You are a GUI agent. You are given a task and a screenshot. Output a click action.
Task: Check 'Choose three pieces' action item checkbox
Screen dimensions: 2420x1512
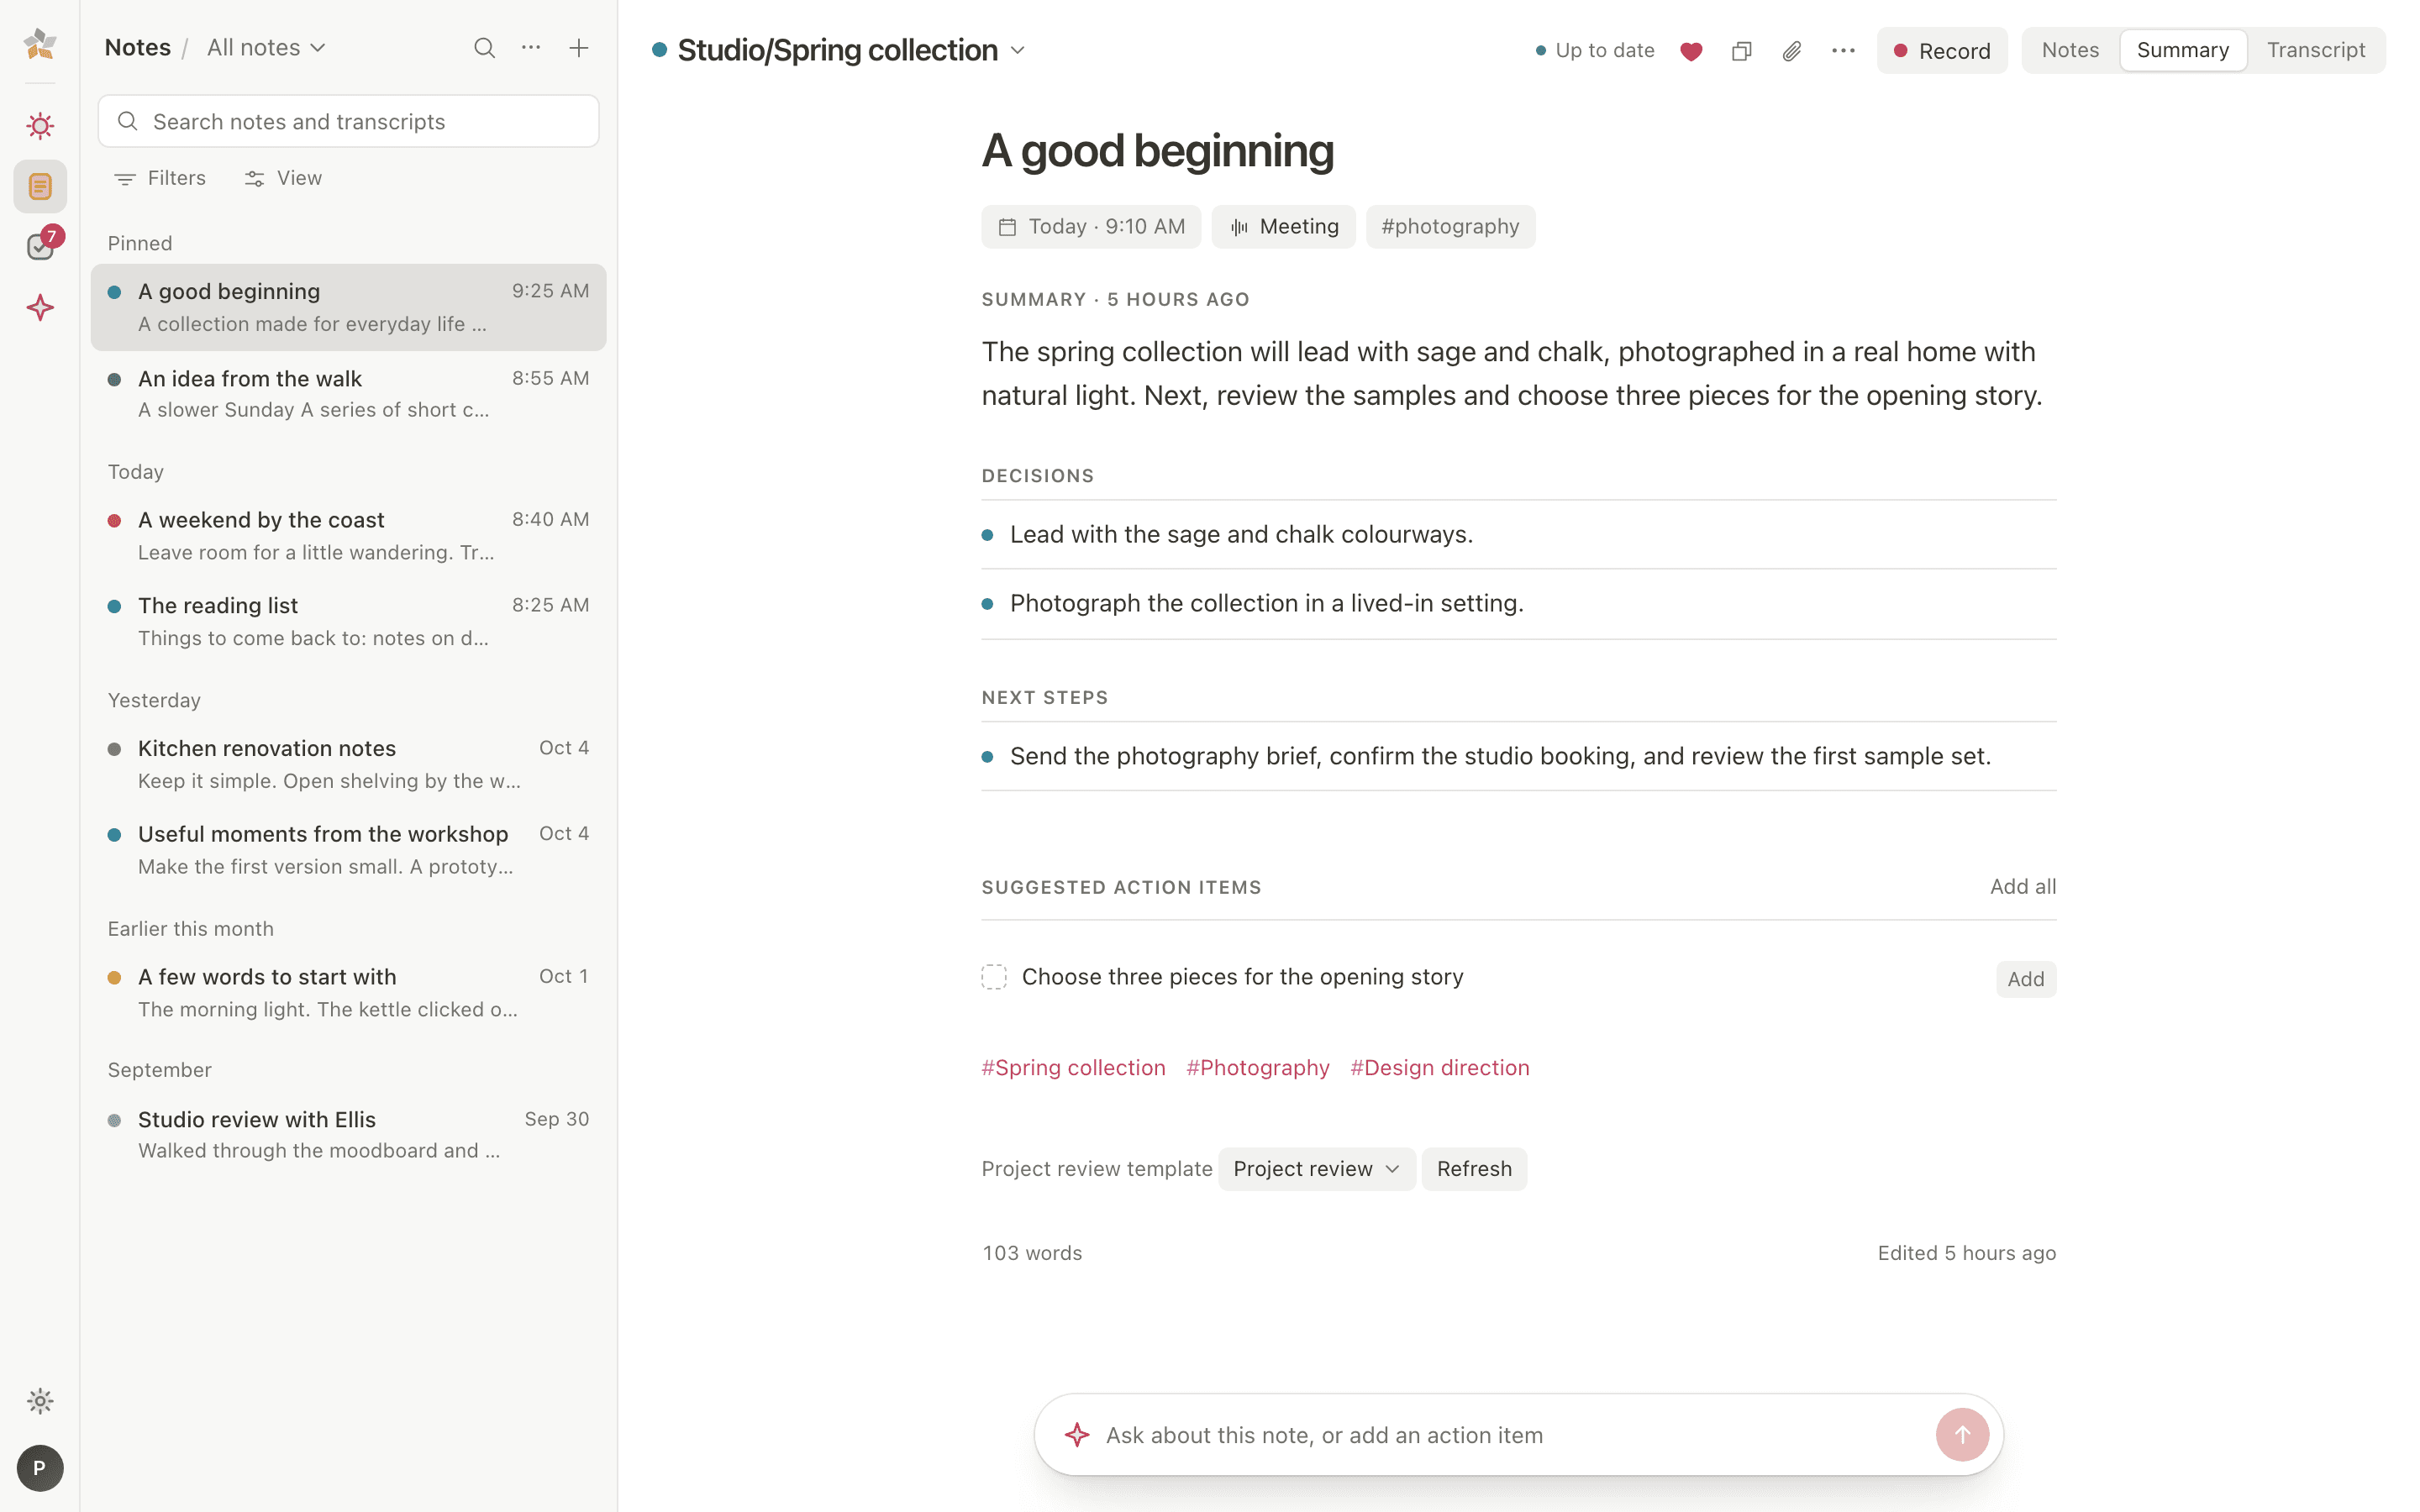pos(994,977)
